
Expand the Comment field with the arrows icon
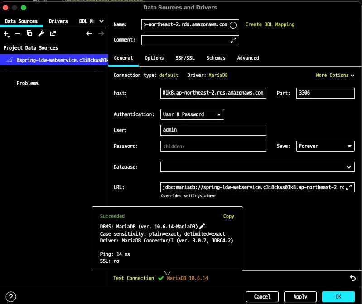coord(233,40)
